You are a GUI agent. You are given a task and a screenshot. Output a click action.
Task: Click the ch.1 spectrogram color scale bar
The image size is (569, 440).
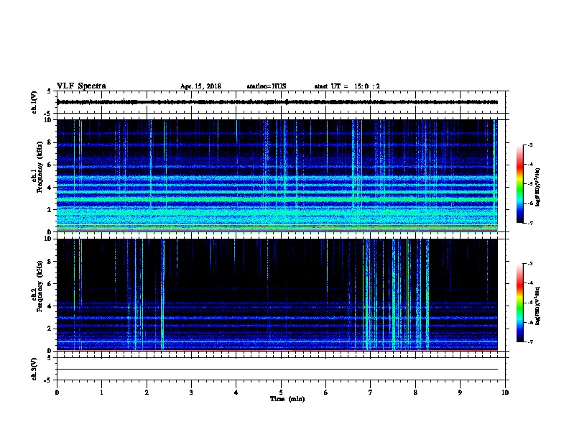click(519, 184)
